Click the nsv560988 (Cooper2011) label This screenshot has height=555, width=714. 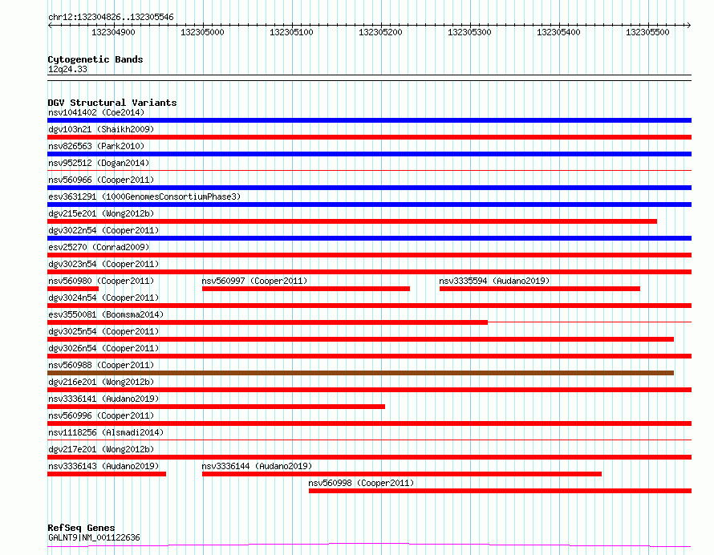(x=101, y=365)
